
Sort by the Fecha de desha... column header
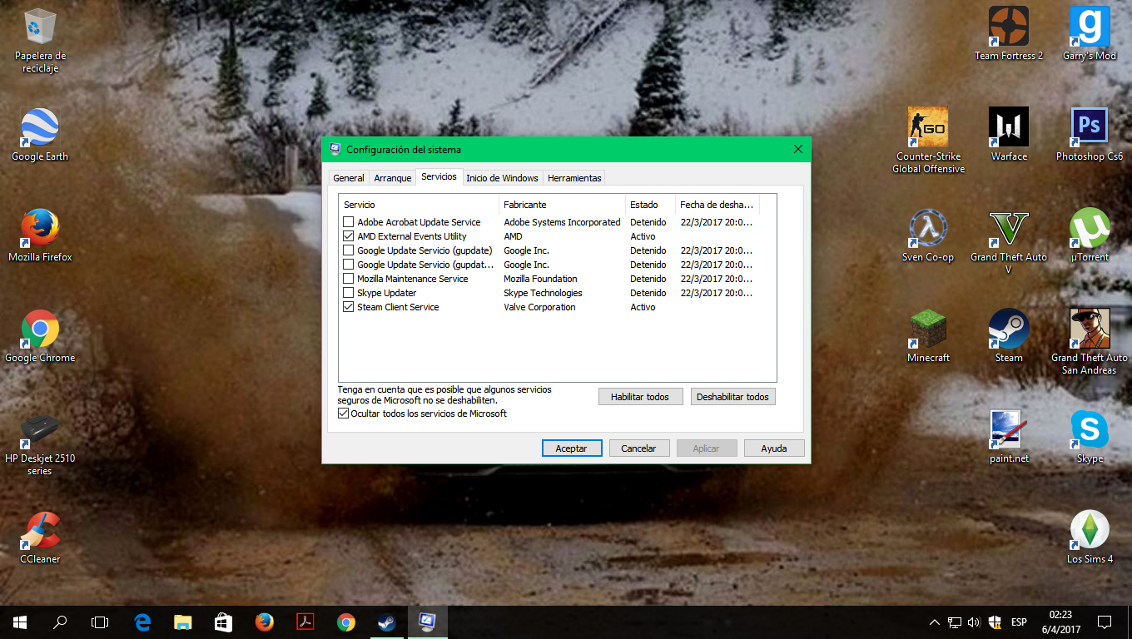(x=717, y=205)
